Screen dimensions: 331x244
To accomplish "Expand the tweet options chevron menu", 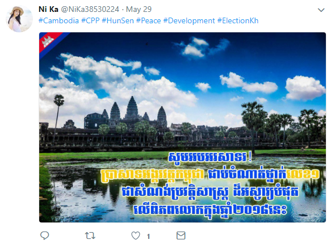I will point(321,10).
